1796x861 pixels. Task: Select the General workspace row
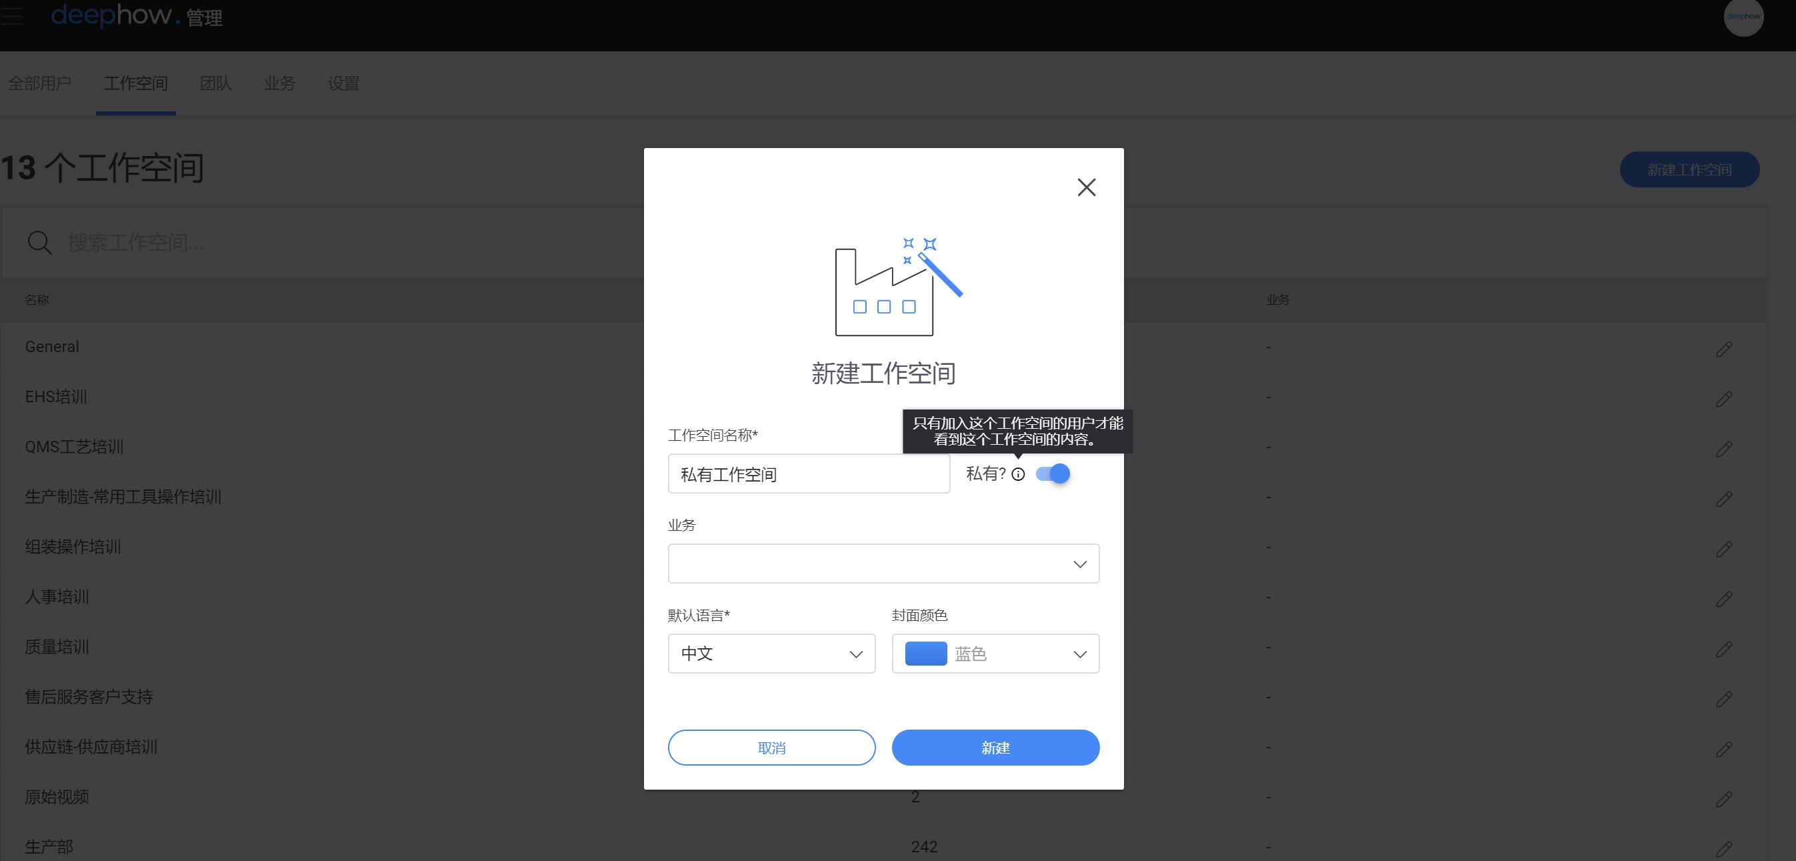(883, 347)
